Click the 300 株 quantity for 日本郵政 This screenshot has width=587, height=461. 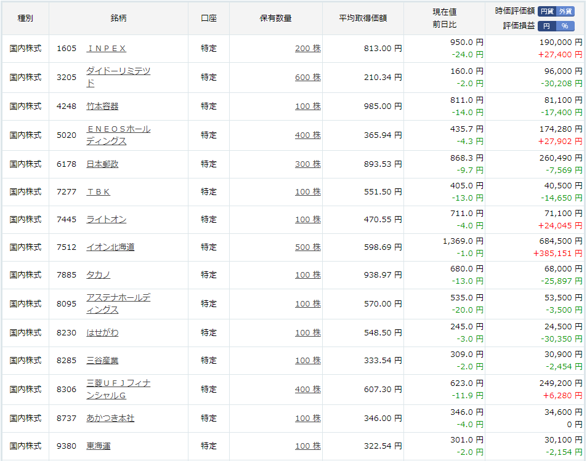[308, 164]
